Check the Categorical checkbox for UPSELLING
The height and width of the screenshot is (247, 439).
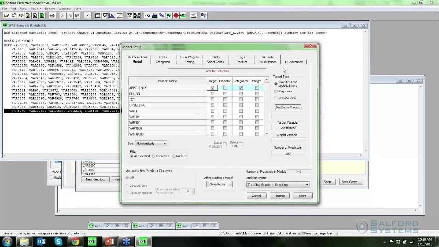point(241,105)
